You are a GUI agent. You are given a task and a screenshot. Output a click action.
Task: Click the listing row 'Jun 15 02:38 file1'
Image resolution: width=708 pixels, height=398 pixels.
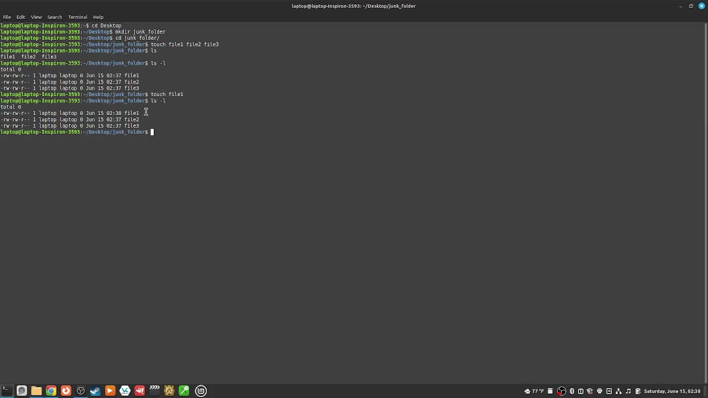[x=70, y=113]
